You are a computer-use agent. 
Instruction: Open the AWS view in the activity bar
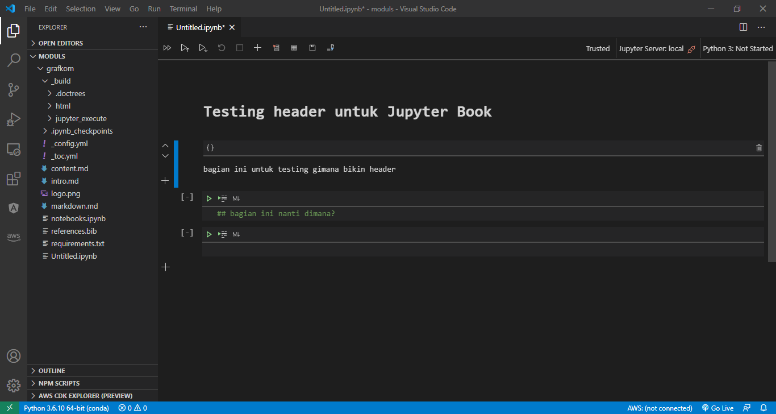point(14,237)
